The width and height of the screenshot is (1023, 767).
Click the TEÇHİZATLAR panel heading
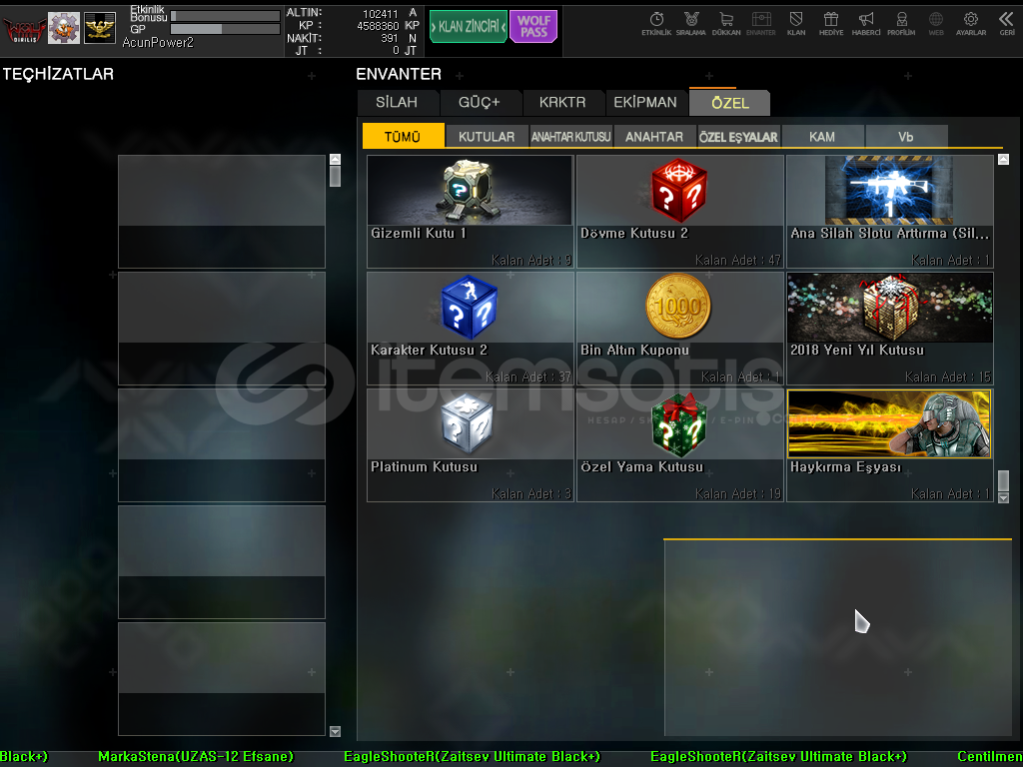[x=58, y=74]
